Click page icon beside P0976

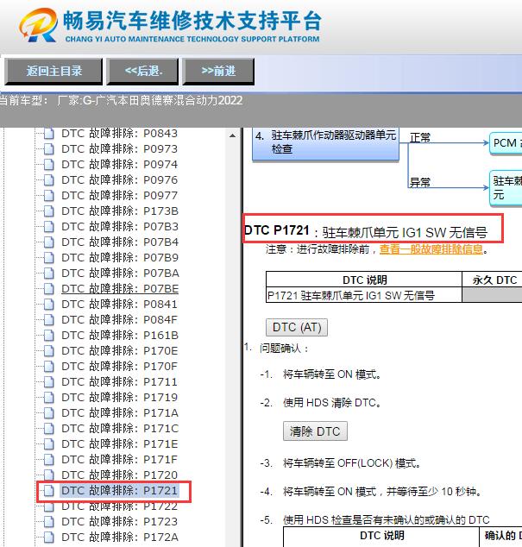49,180
